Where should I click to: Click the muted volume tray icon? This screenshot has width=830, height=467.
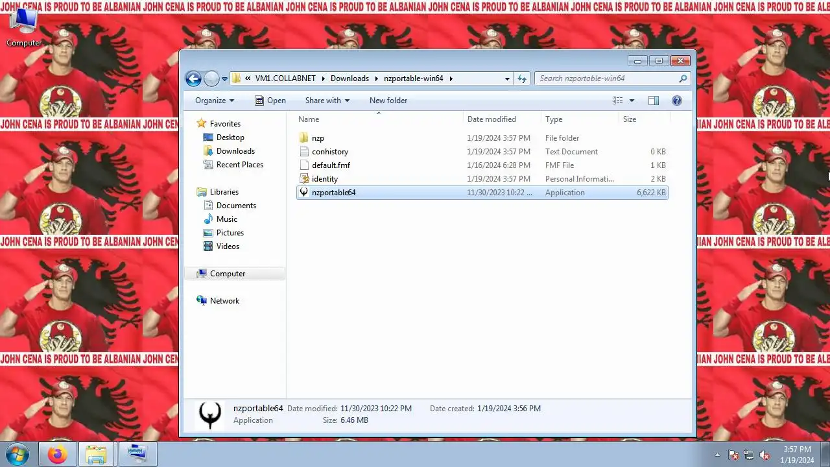coord(765,455)
